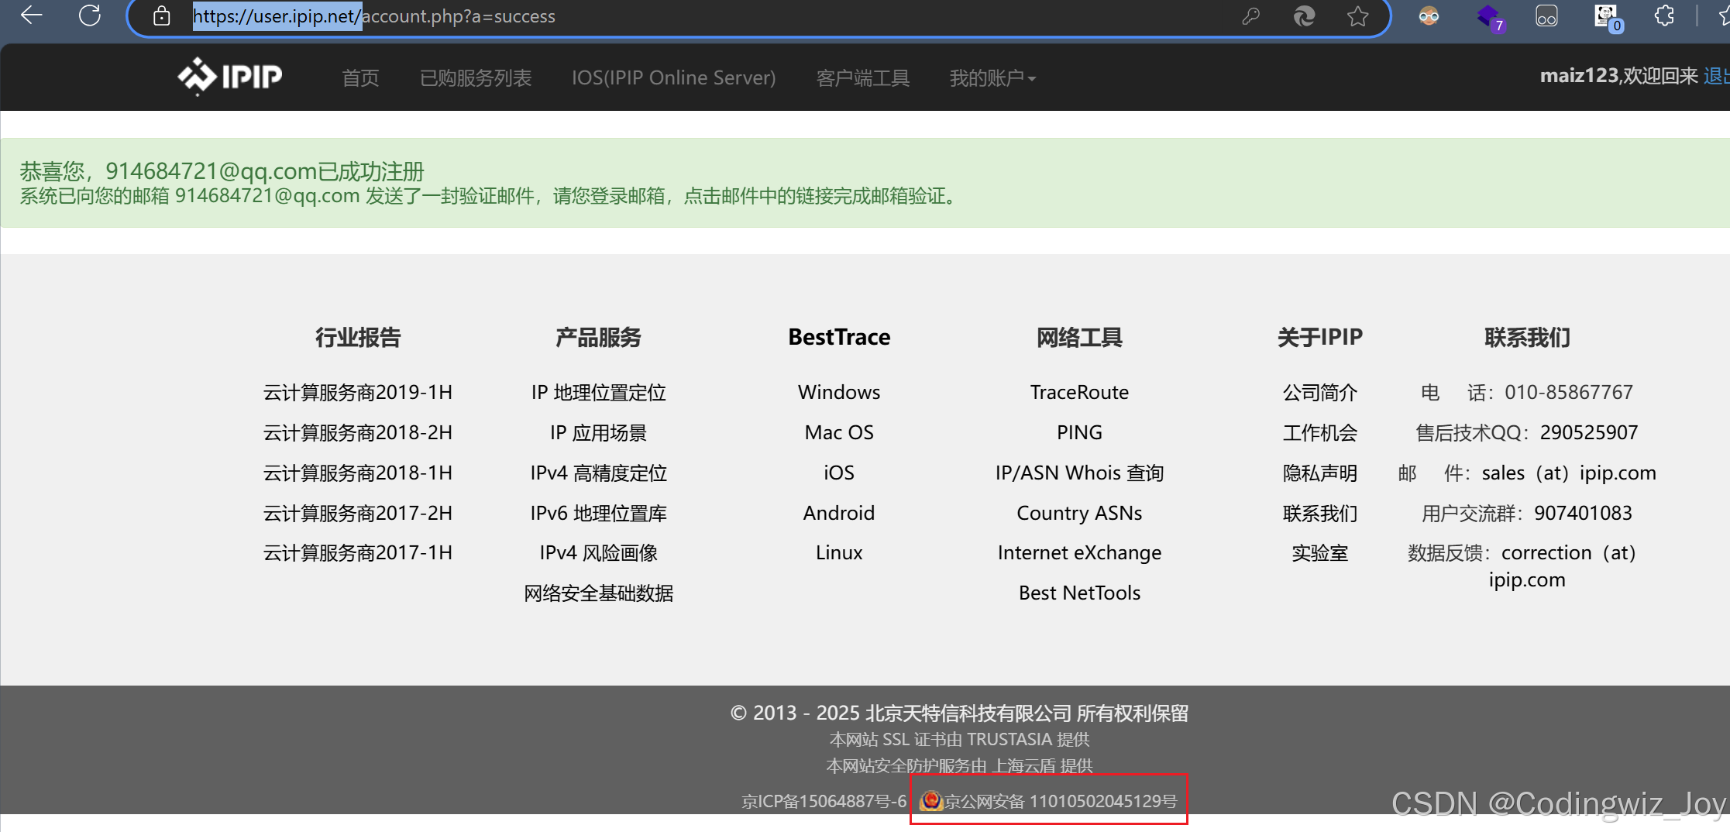
Task: Select 客户端工具 in the navbar
Action: 862,78
